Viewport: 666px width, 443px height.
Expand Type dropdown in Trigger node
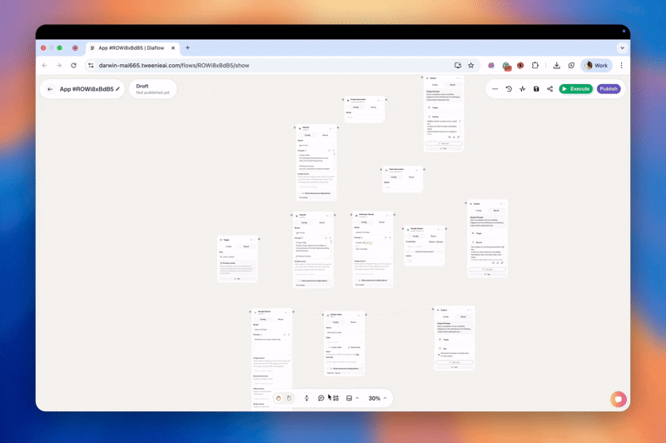pyautogui.click(x=238, y=257)
